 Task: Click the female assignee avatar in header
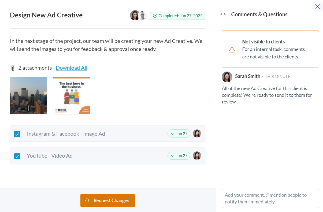[135, 16]
